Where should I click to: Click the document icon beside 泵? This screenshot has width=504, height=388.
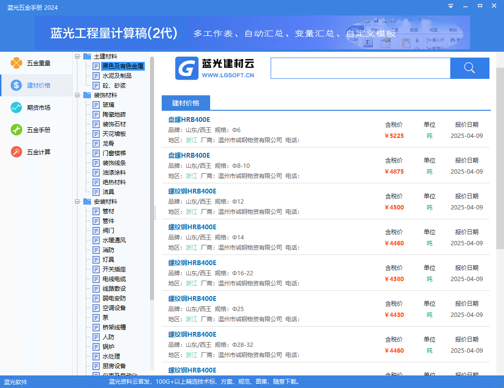pos(96,318)
